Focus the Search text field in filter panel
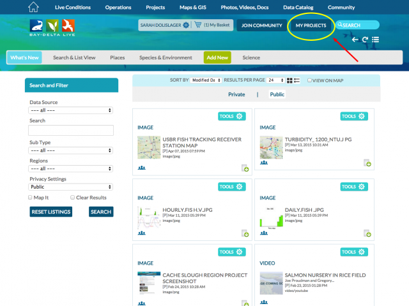This screenshot has width=409, height=306. [71, 130]
